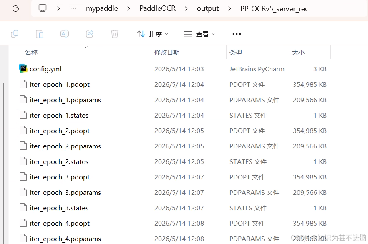Screen dimensions: 368x244
Task: Sort by 类型 column header
Action: click(236, 52)
